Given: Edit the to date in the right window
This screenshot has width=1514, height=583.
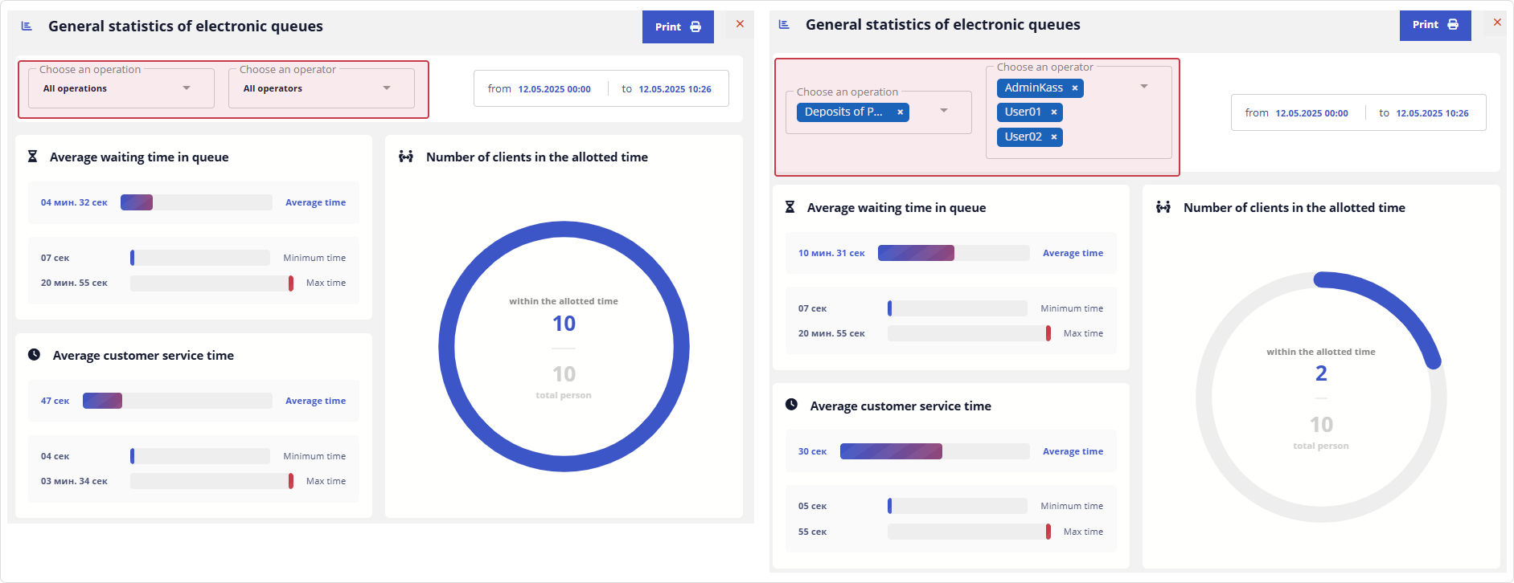Looking at the screenshot, I should (1431, 113).
